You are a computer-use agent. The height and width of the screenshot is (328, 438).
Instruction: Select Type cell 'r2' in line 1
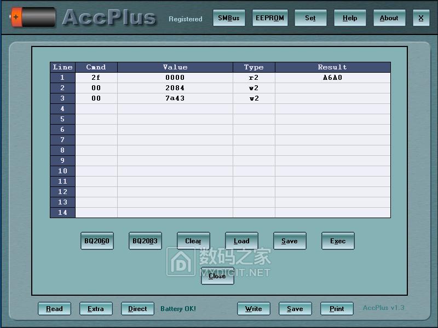(x=254, y=78)
